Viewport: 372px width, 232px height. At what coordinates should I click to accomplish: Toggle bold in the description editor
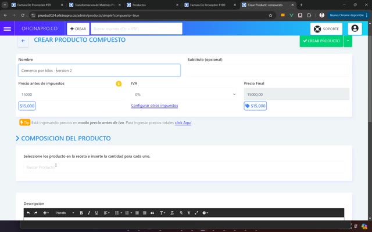pos(81,213)
